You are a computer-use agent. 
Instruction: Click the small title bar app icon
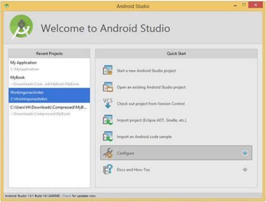7,6
